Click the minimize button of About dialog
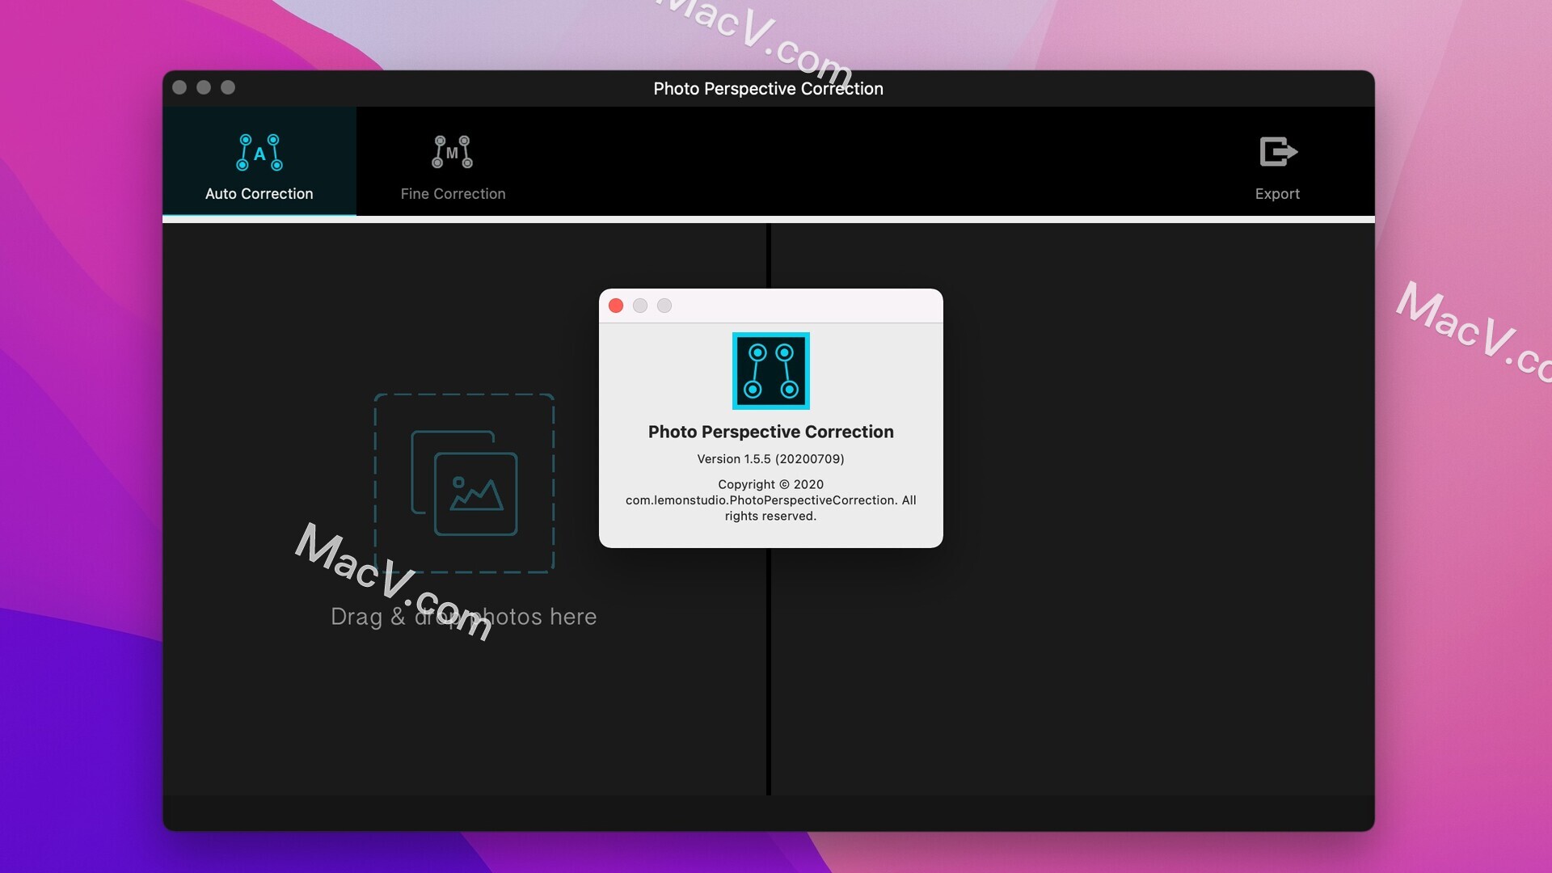The width and height of the screenshot is (1552, 873). pyautogui.click(x=640, y=306)
